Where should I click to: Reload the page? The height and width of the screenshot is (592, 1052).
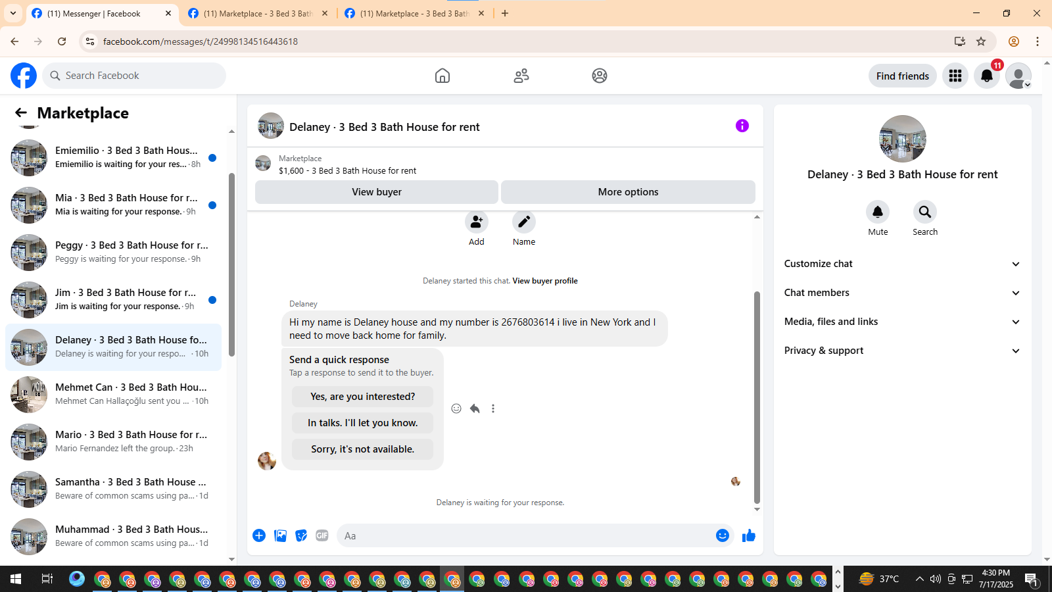(x=62, y=41)
